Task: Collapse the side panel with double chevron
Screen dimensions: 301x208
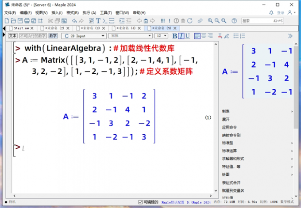Action: click(x=290, y=36)
